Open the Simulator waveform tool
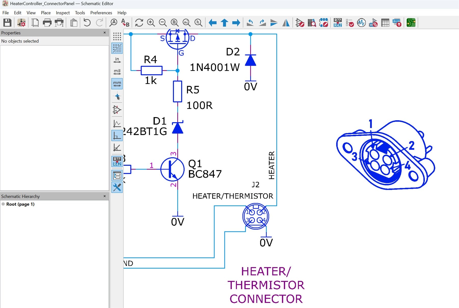The height and width of the screenshot is (308, 459). (361, 23)
